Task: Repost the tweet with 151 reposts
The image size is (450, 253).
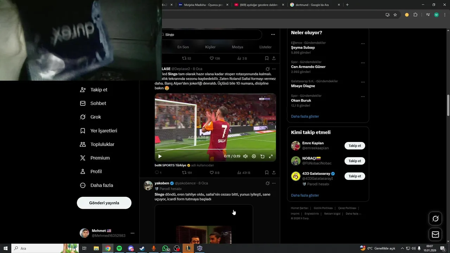Action: [187, 173]
